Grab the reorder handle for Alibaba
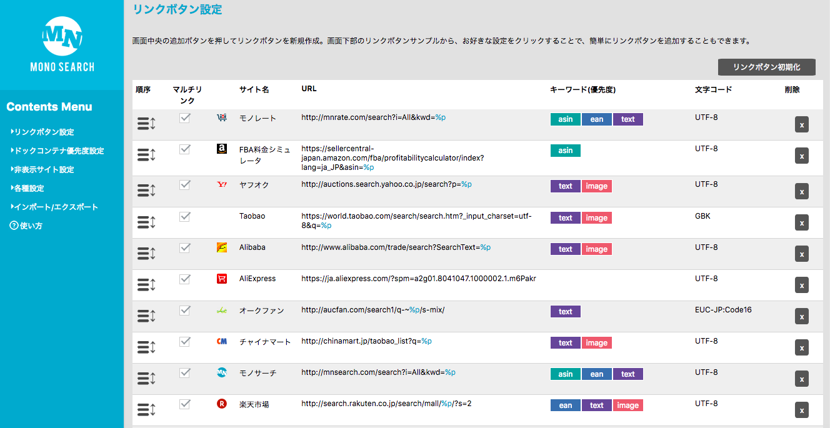This screenshot has height=428, width=830. (x=146, y=253)
